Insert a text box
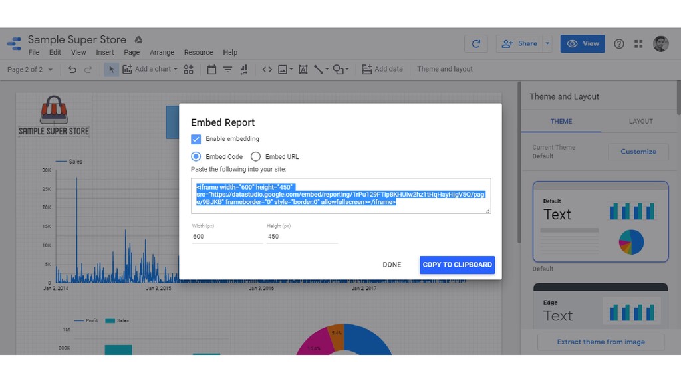Image resolution: width=681 pixels, height=383 pixels. pyautogui.click(x=303, y=69)
